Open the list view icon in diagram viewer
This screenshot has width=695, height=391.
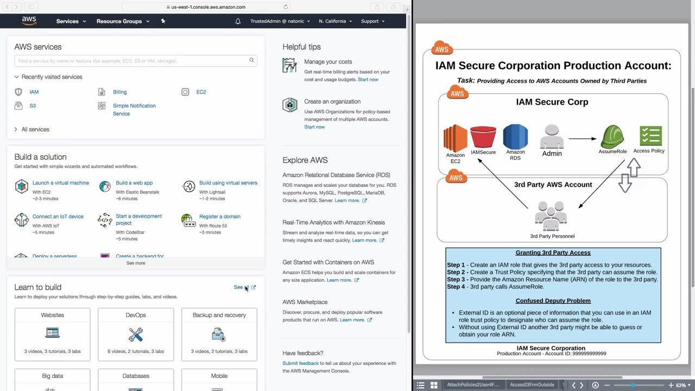point(420,385)
